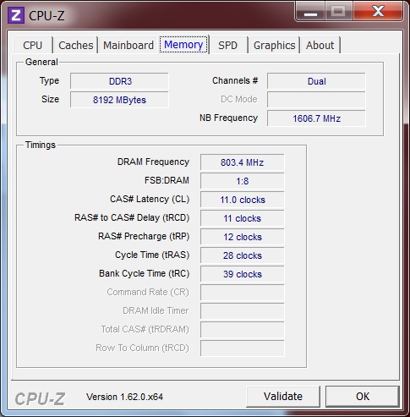Select the CAS# Latency 11.0 clocks value
This screenshot has width=410, height=417.
243,200
